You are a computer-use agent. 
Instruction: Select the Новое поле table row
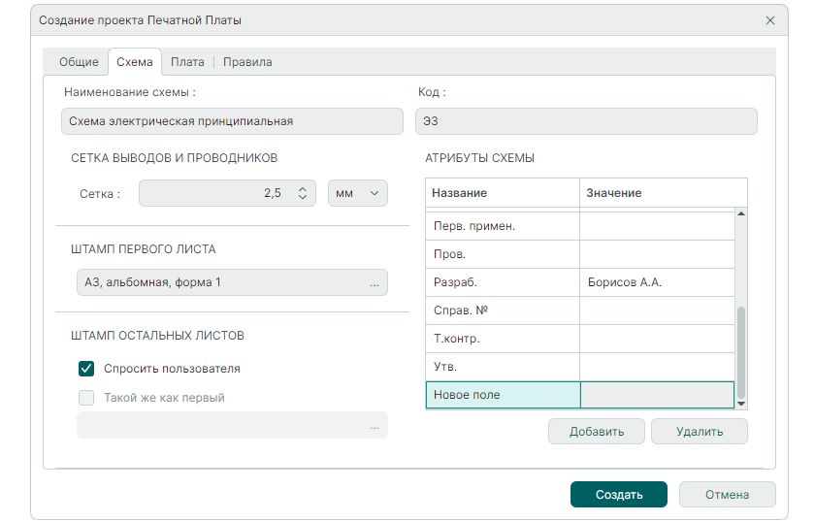[503, 395]
